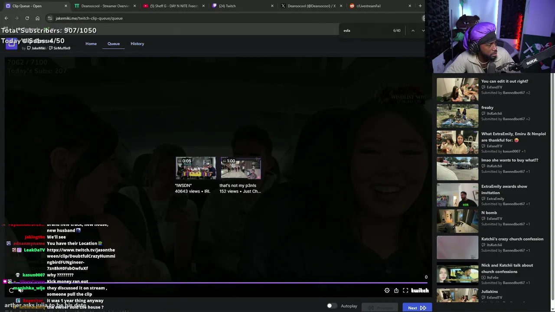Open LeakDaTV's Twitch clip link in chat
The image size is (555, 312).
[81, 259]
